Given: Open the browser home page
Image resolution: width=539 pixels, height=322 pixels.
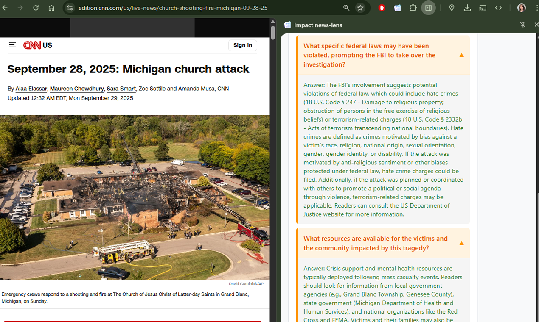Looking at the screenshot, I should coord(51,8).
